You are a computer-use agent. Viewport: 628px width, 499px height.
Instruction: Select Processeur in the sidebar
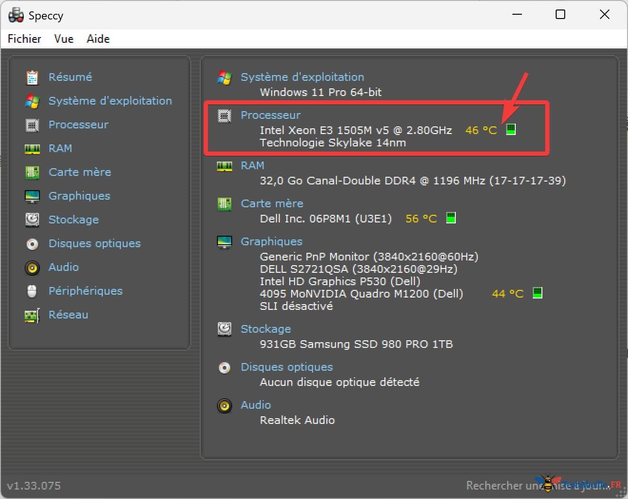(78, 125)
